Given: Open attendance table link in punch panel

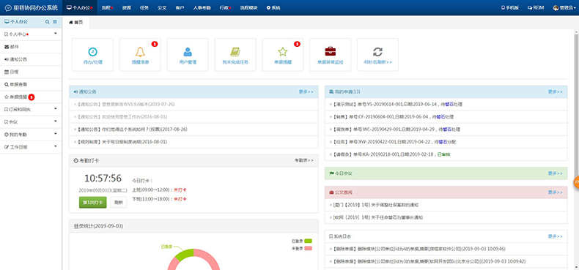Looking at the screenshot, I should click(304, 160).
